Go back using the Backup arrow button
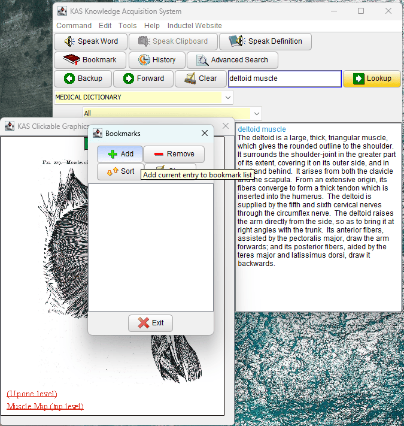The image size is (404, 426). click(83, 78)
